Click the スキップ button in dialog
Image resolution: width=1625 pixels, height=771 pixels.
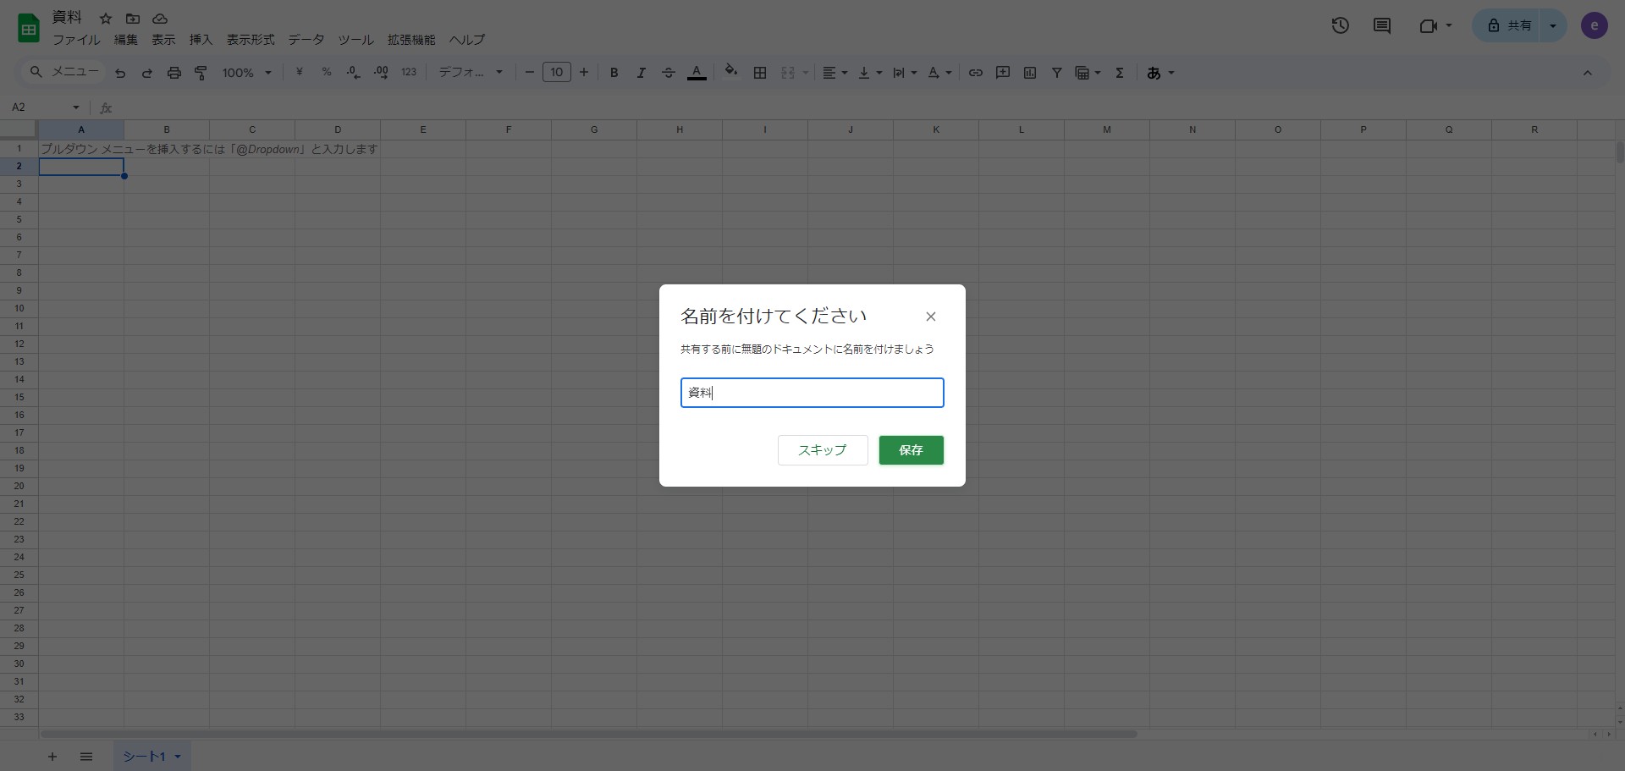coord(823,450)
